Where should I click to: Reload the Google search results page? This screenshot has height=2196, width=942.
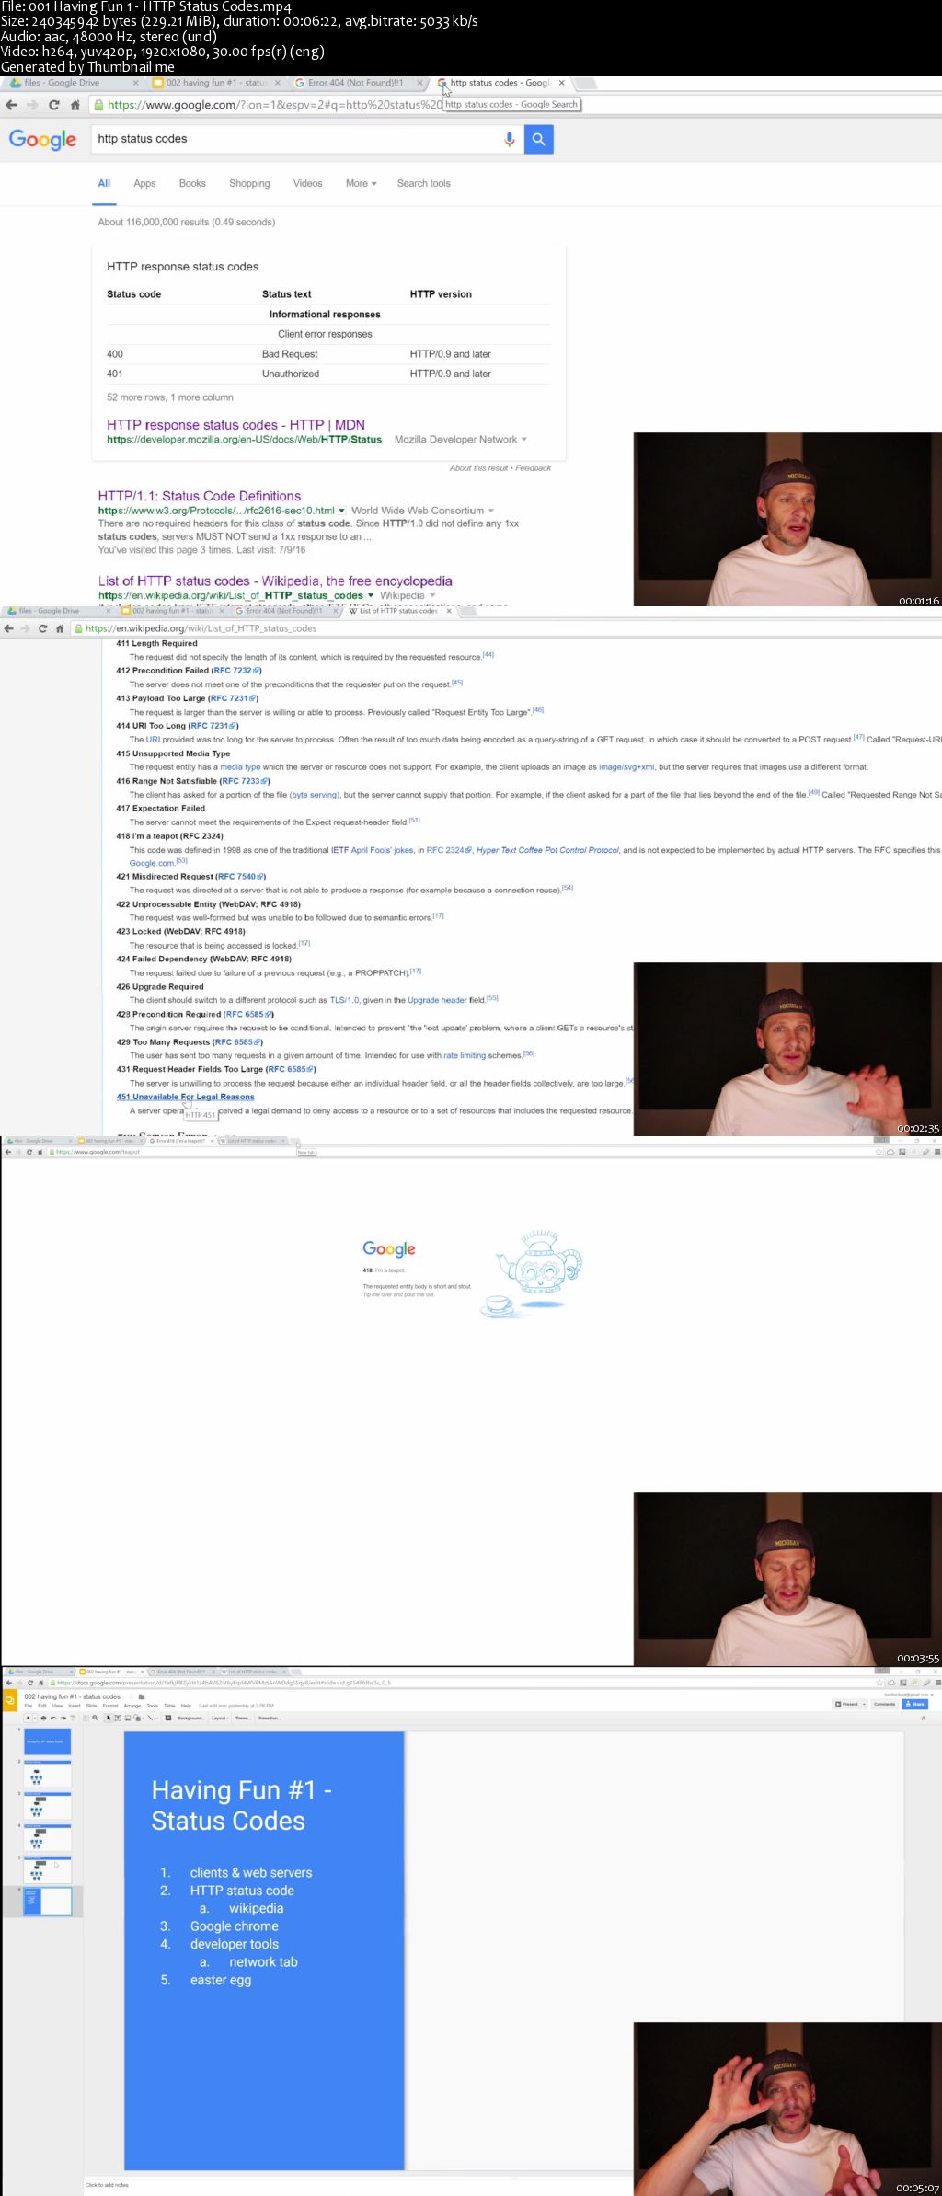(x=54, y=105)
